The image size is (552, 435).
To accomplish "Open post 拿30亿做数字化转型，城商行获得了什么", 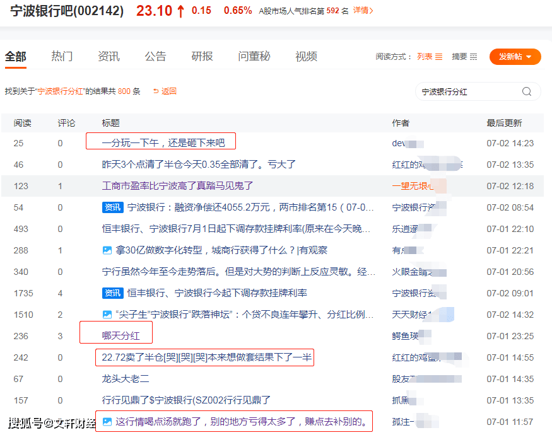I will point(221,250).
